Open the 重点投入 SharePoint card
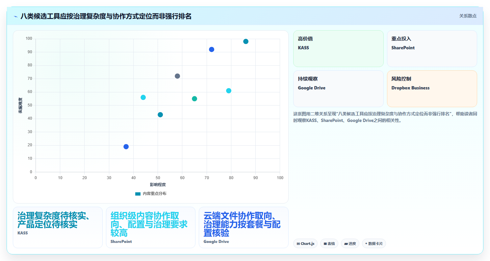Screen dimensions: 490x261 click(432, 49)
